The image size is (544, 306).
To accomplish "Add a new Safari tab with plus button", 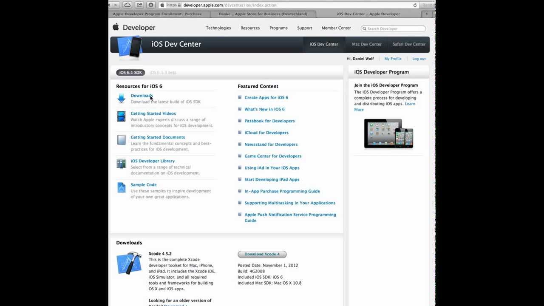I will 427,14.
